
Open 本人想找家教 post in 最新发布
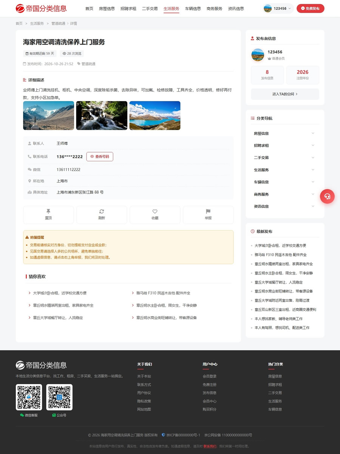pos(278,319)
